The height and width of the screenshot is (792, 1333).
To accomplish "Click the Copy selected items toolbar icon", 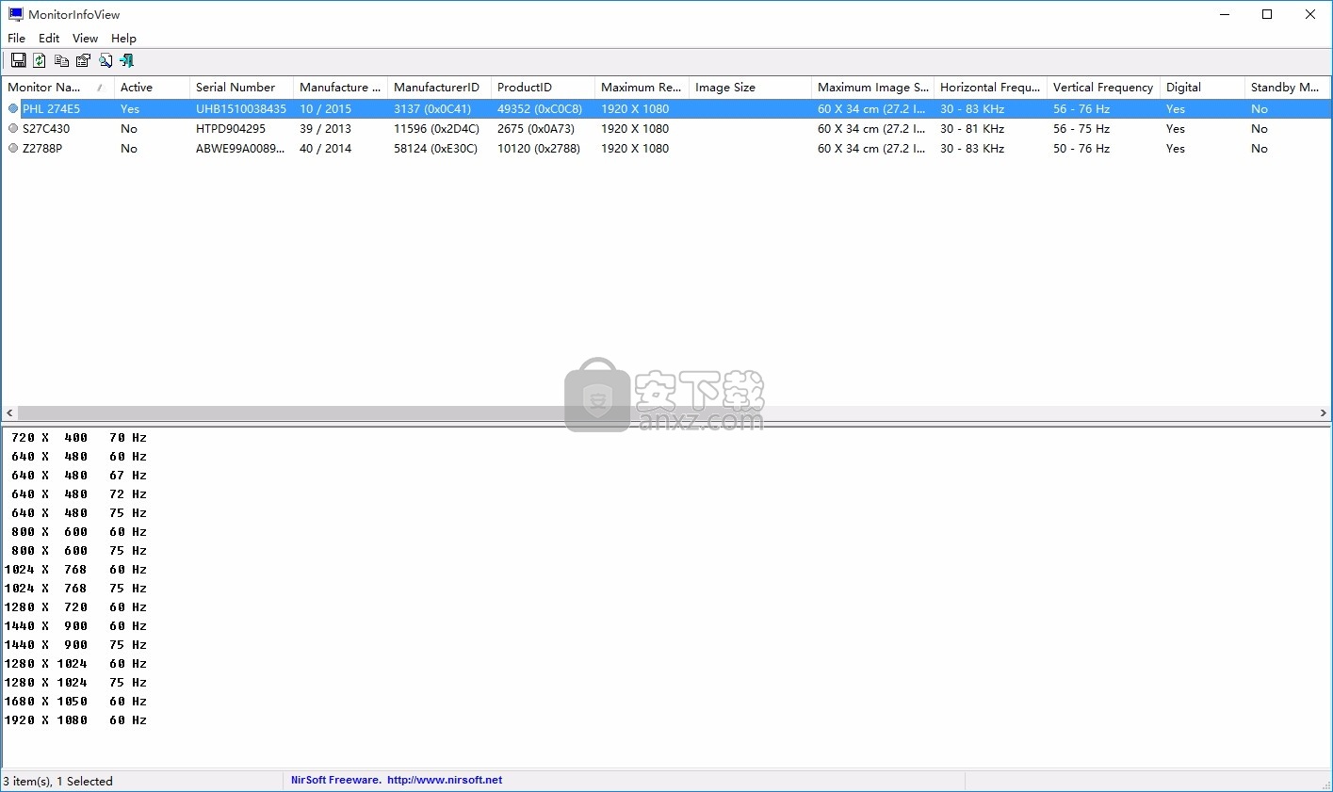I will click(61, 60).
